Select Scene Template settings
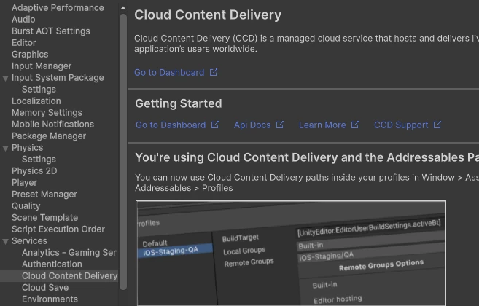 44,217
